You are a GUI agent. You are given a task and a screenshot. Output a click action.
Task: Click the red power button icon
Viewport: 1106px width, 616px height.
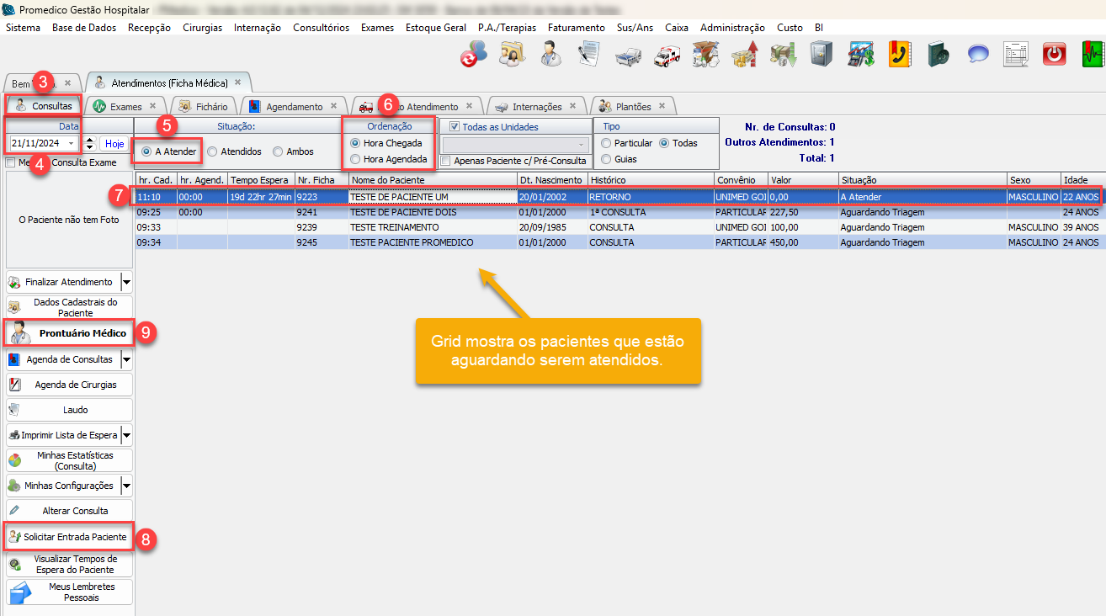[1054, 55]
